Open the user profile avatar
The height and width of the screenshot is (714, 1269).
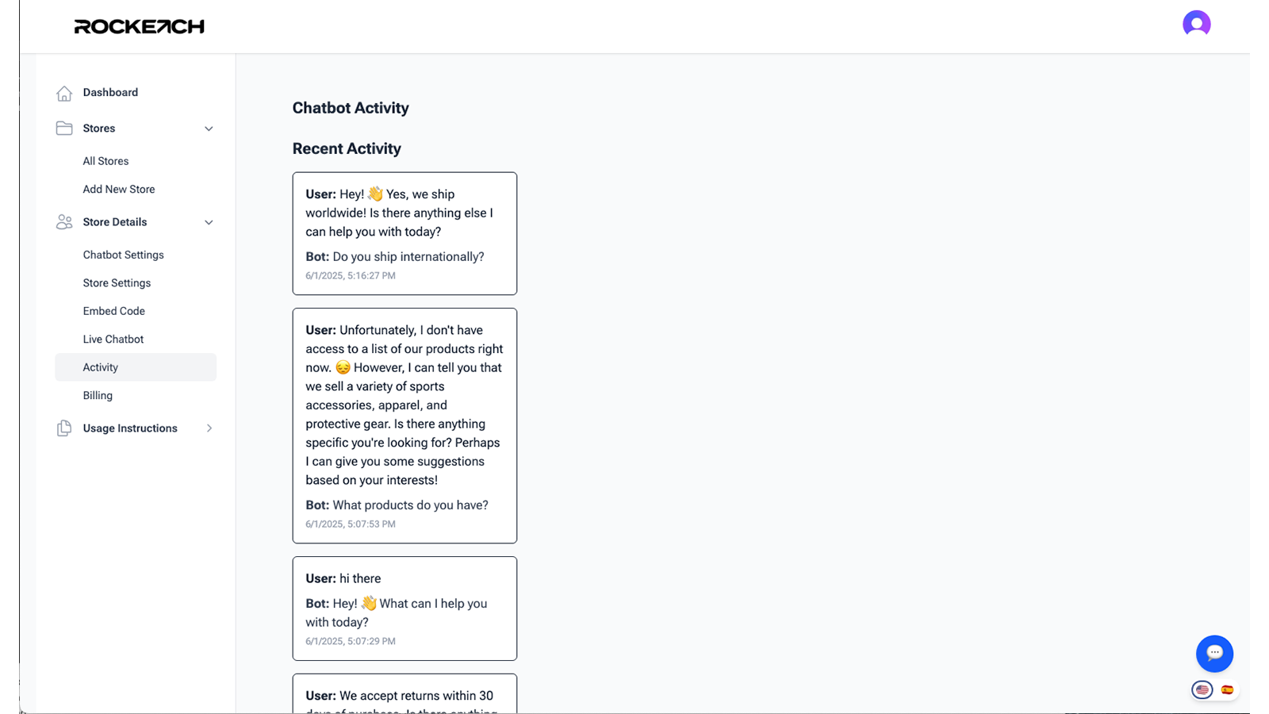[1196, 24]
